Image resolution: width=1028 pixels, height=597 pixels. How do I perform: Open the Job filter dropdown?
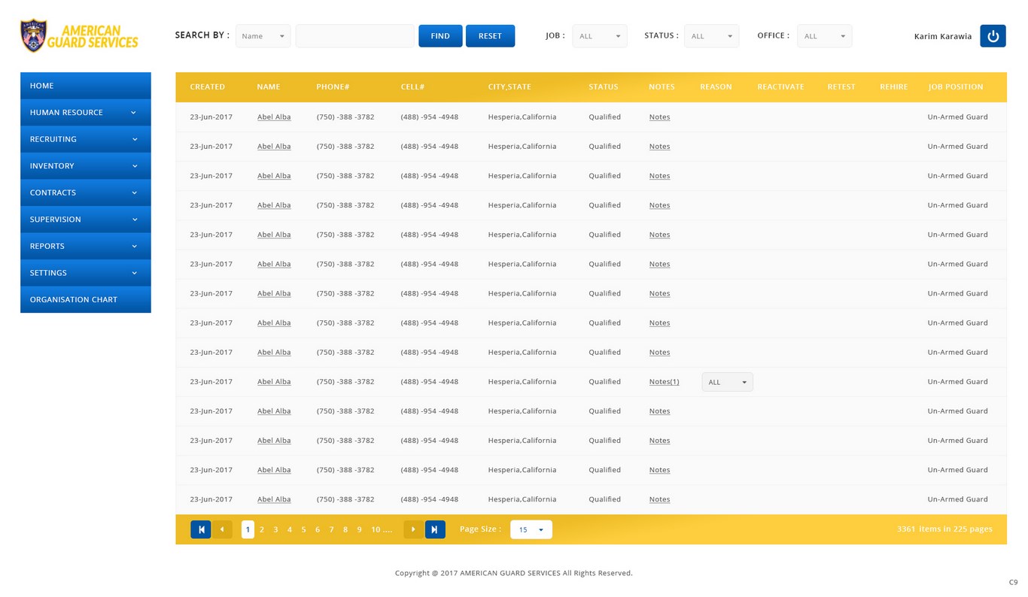point(599,36)
